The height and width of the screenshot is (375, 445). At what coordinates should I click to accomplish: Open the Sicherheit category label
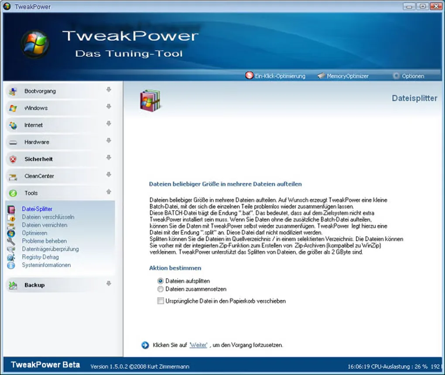tap(38, 159)
